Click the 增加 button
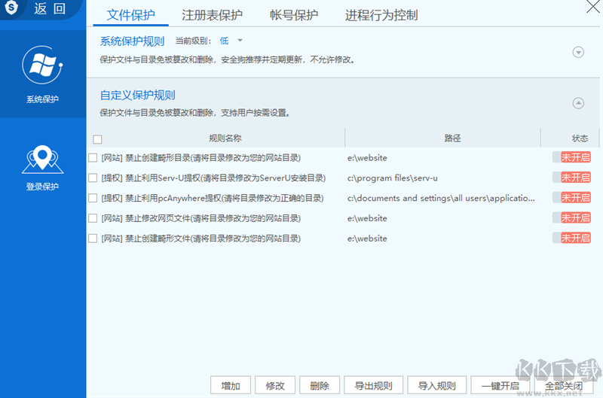 click(x=231, y=385)
